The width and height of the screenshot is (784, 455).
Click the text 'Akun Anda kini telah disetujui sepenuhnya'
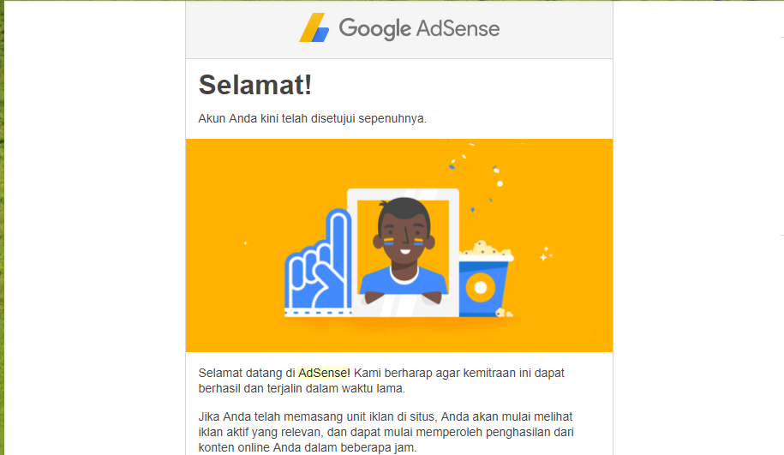pos(313,118)
